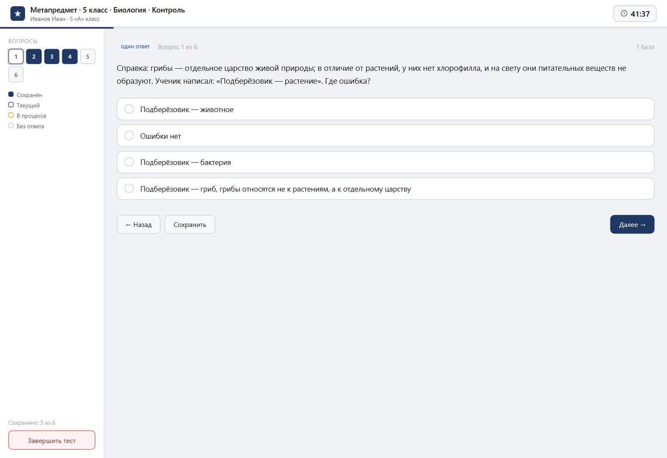Select answer «Подберёзовик — бактерия»
667x458 pixels.
[385, 162]
